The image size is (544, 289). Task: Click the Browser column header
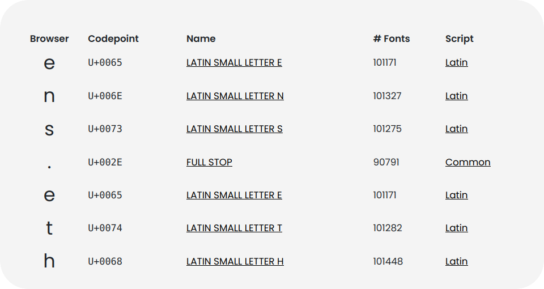[x=49, y=39]
